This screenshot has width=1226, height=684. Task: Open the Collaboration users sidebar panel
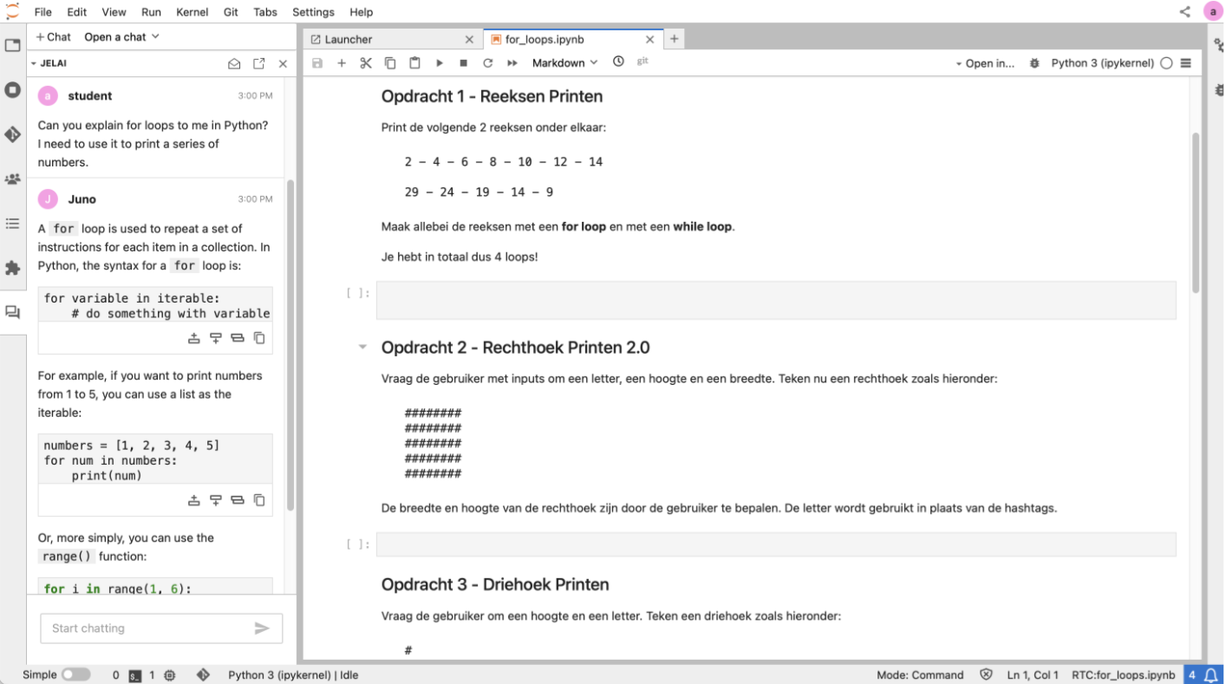tap(12, 179)
